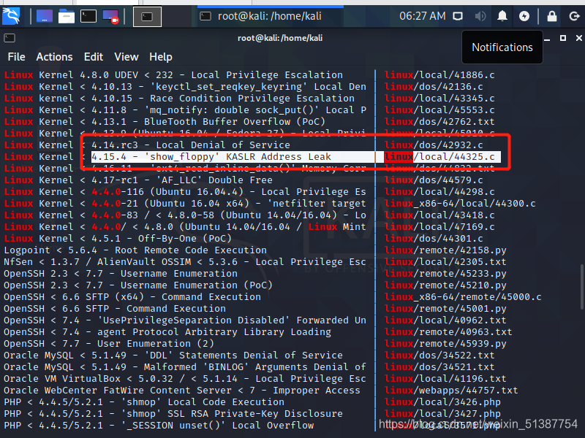The width and height of the screenshot is (585, 438).
Task: Click the 'AF_LLC' Double Free line
Action: click(138, 180)
